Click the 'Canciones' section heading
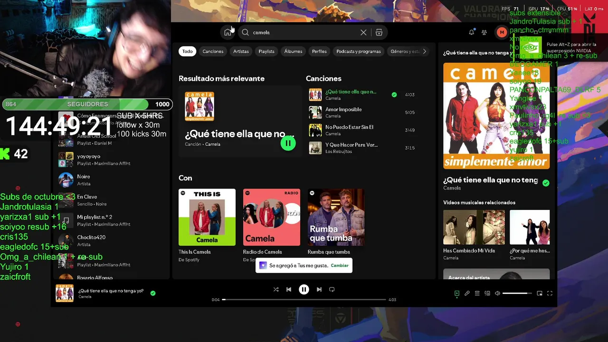This screenshot has height=342, width=608. click(x=323, y=78)
